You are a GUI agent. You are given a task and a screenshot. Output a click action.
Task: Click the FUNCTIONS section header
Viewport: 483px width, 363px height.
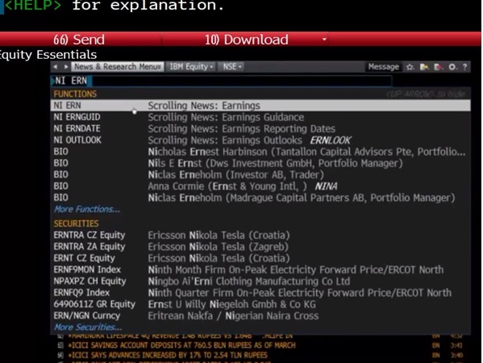pos(75,94)
